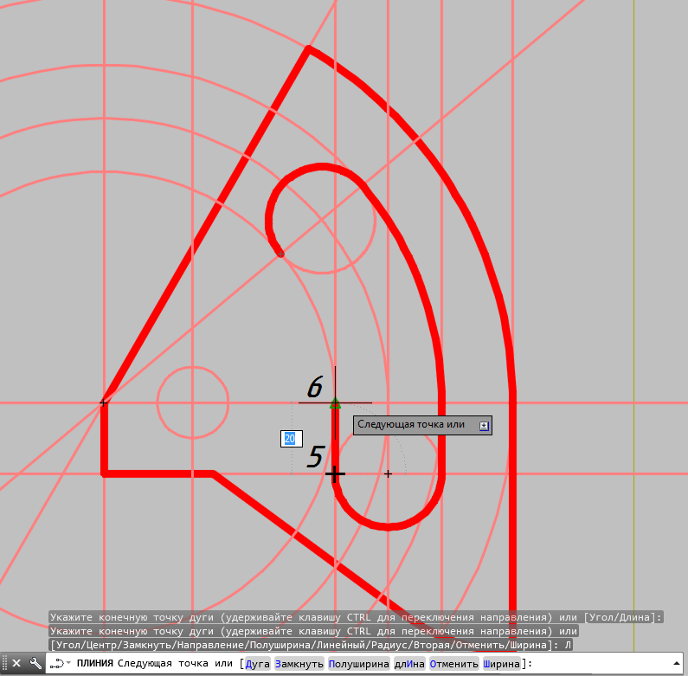Close the command line window
The height and width of the screenshot is (676, 688).
pos(16,663)
